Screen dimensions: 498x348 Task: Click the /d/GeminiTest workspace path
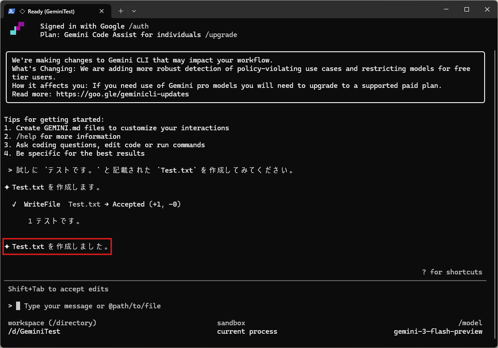(34, 331)
